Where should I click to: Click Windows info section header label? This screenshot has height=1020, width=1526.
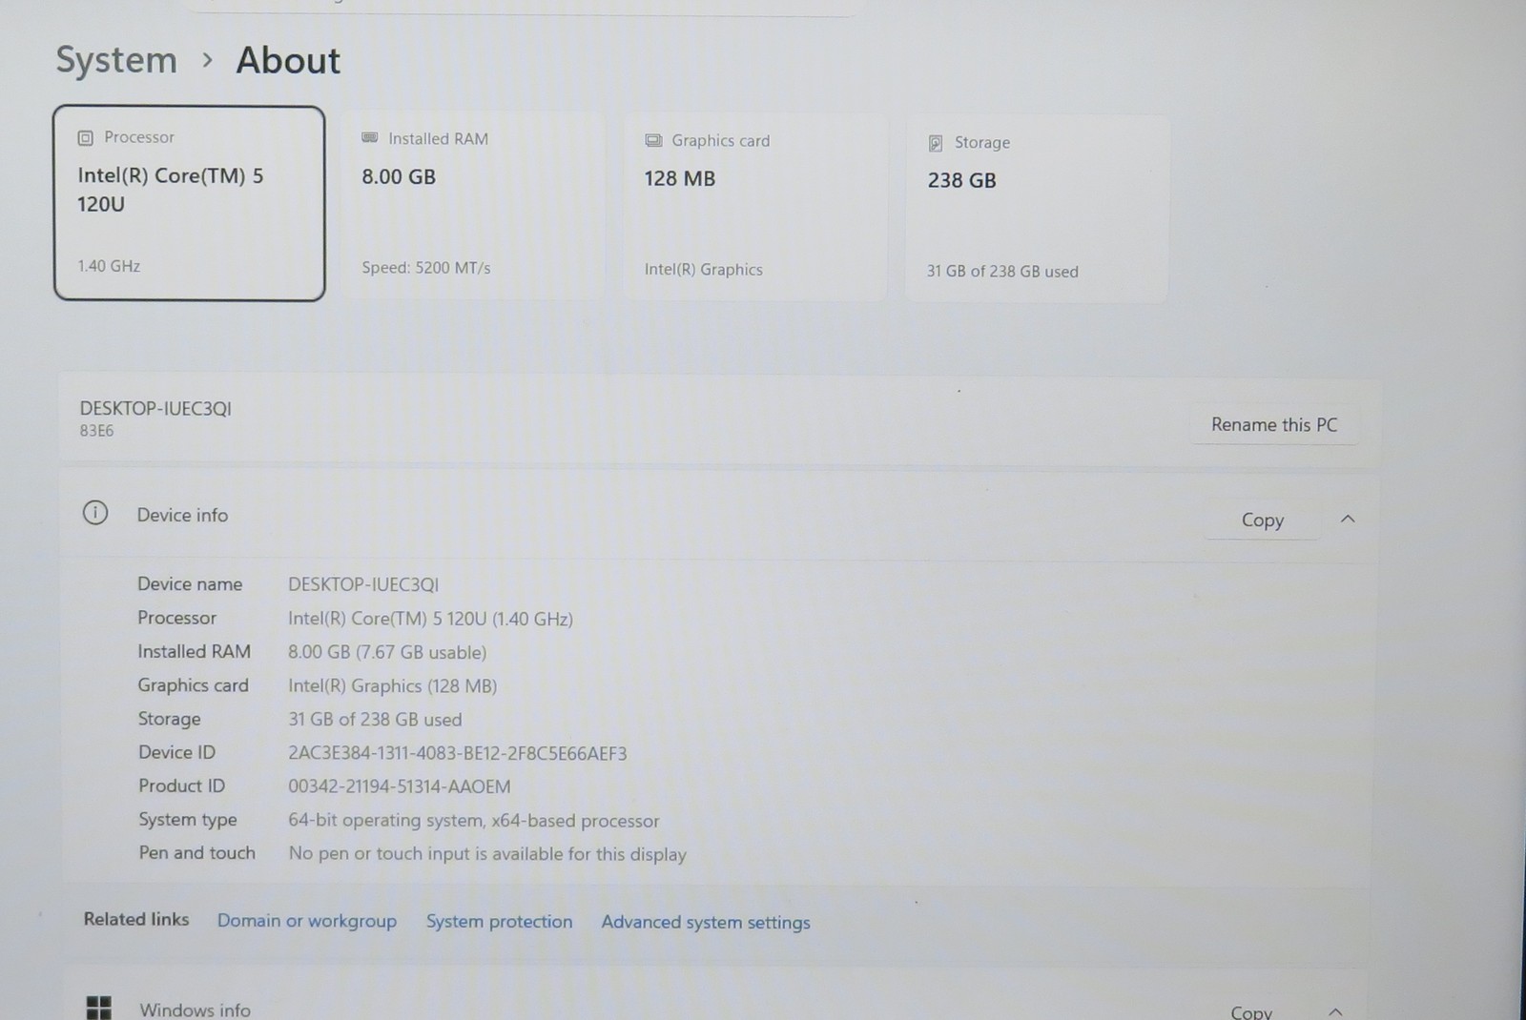click(196, 1010)
